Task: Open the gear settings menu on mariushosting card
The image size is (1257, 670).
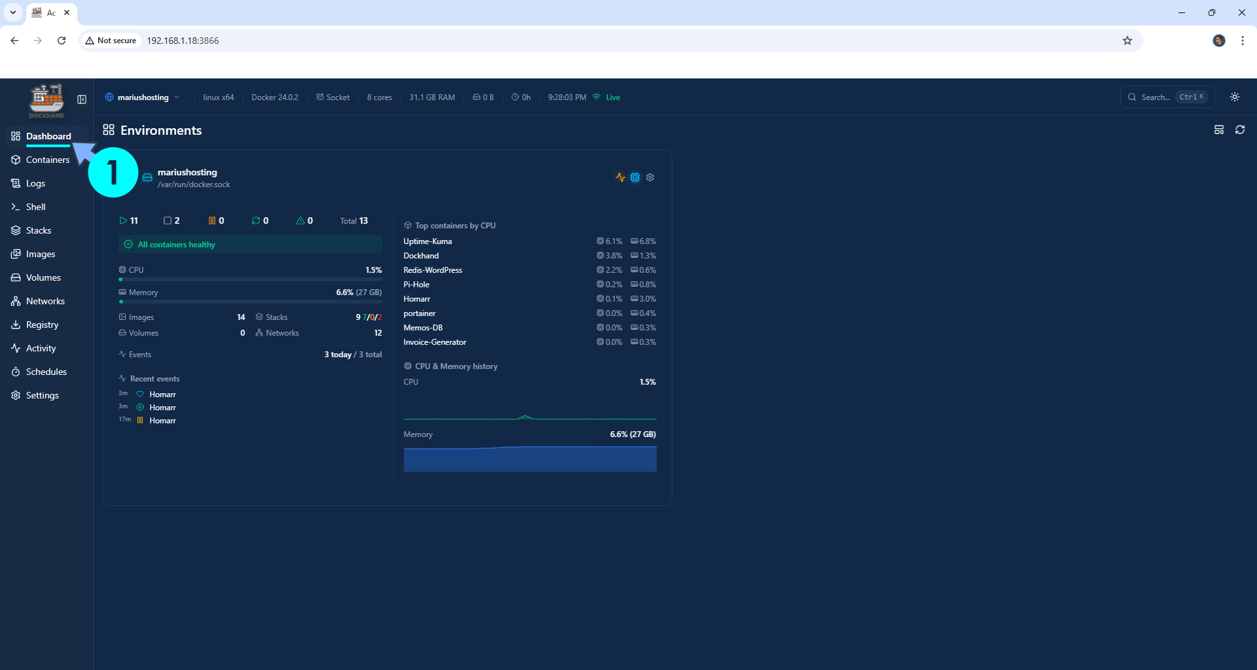Action: pyautogui.click(x=649, y=177)
